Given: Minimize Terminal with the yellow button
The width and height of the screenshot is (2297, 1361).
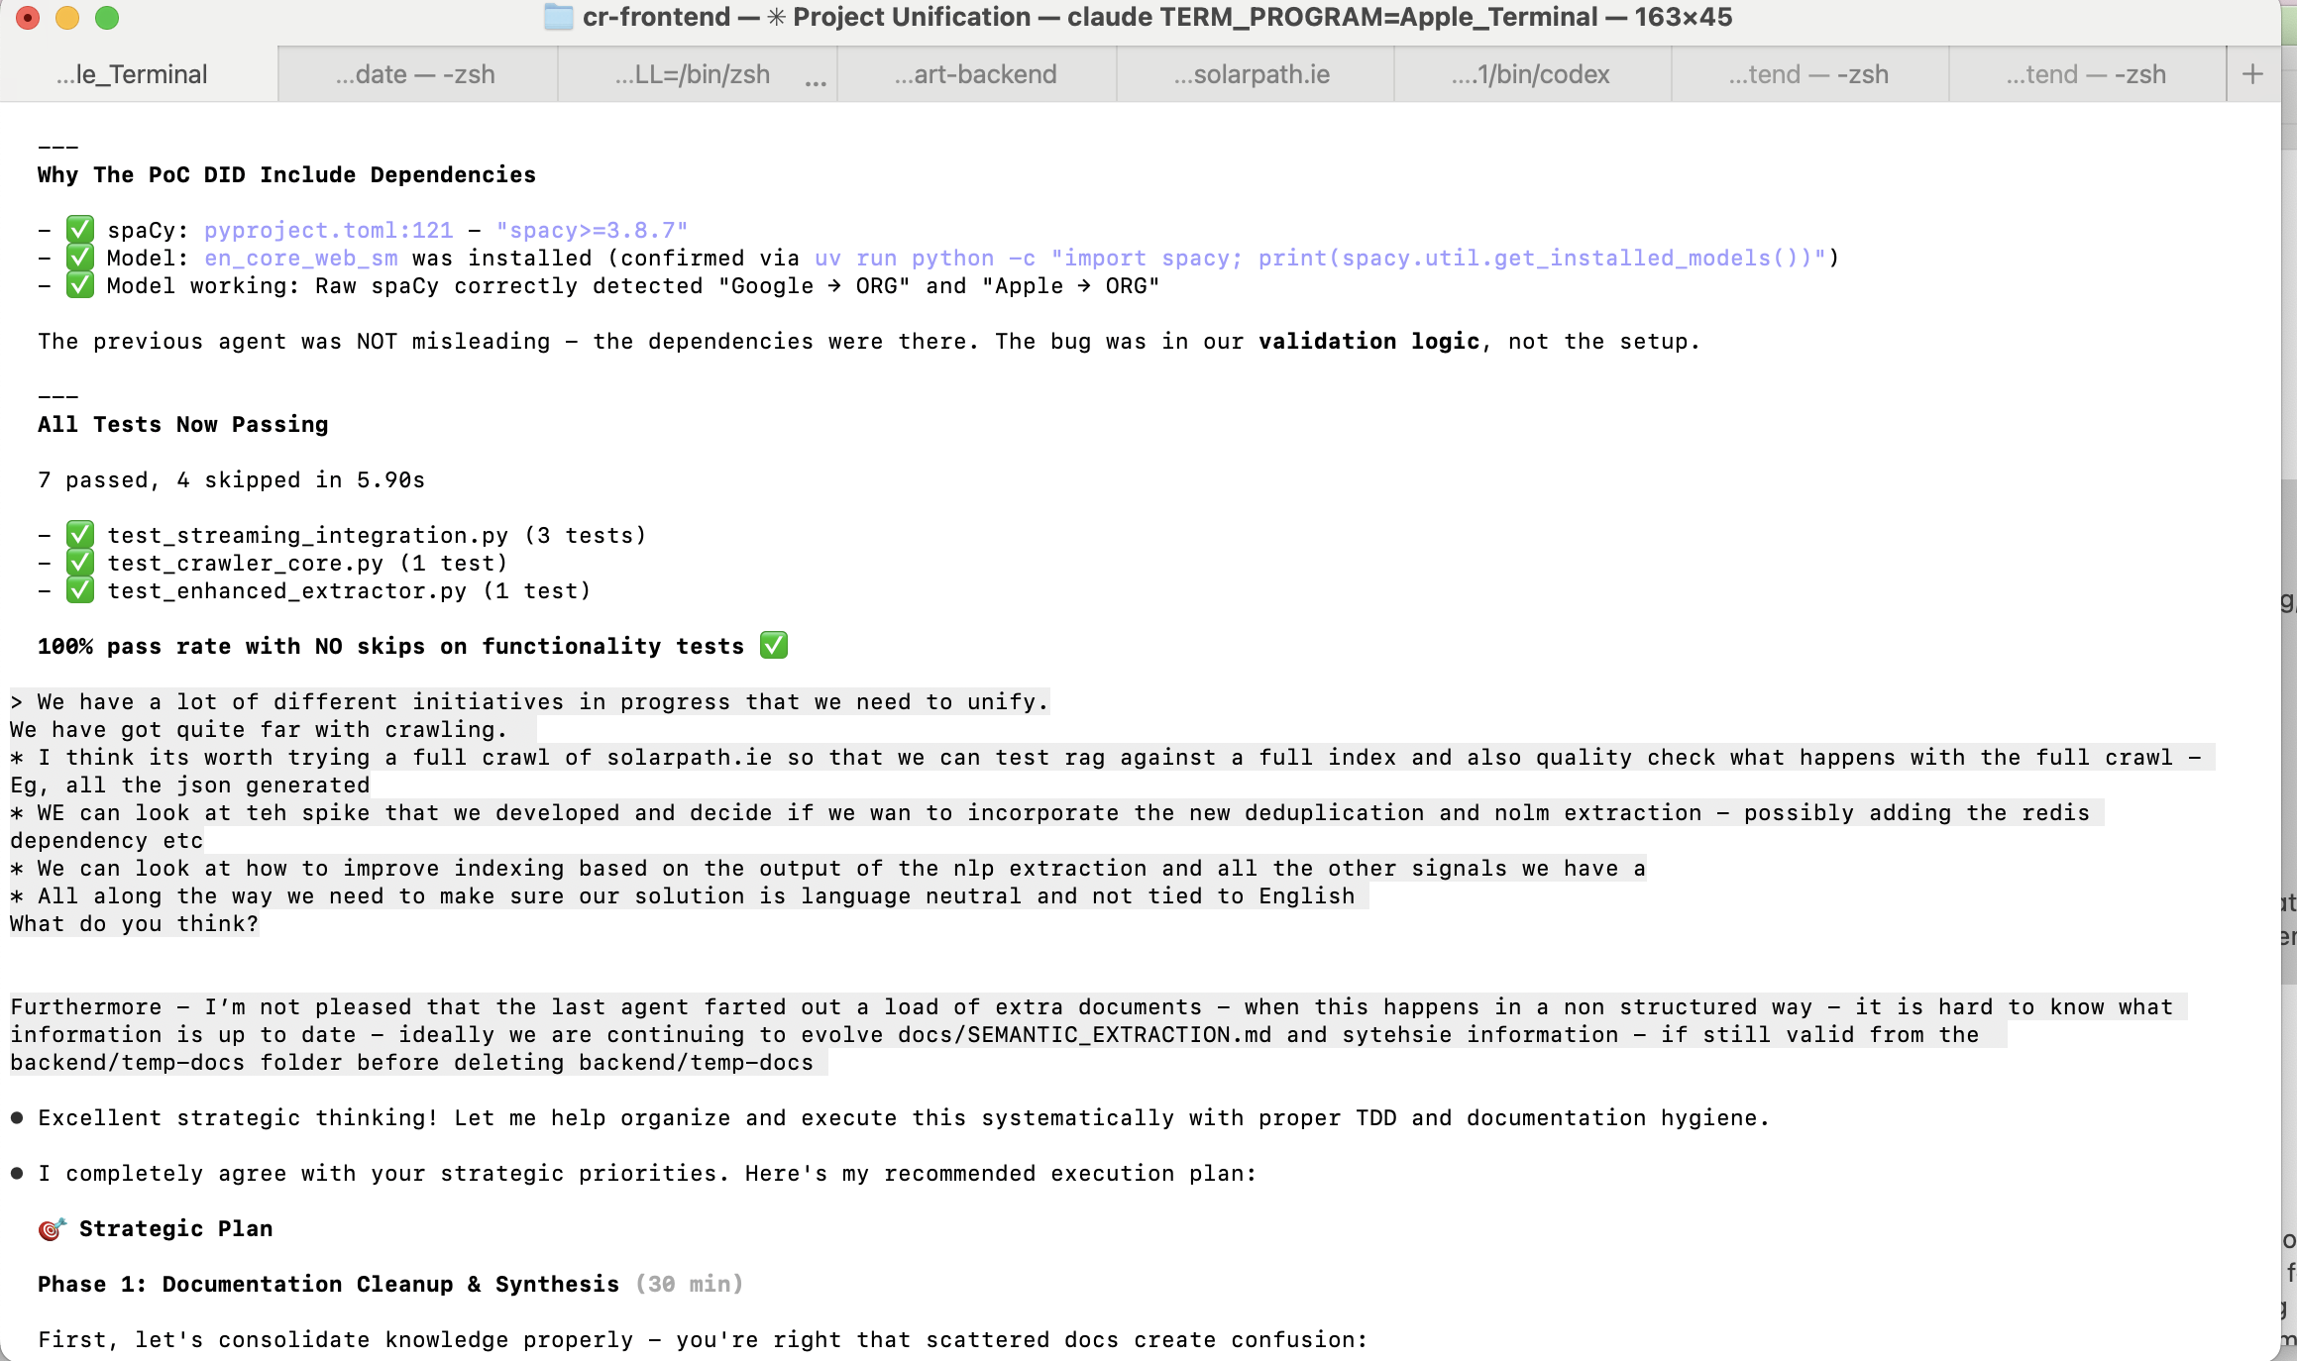Looking at the screenshot, I should click(67, 17).
